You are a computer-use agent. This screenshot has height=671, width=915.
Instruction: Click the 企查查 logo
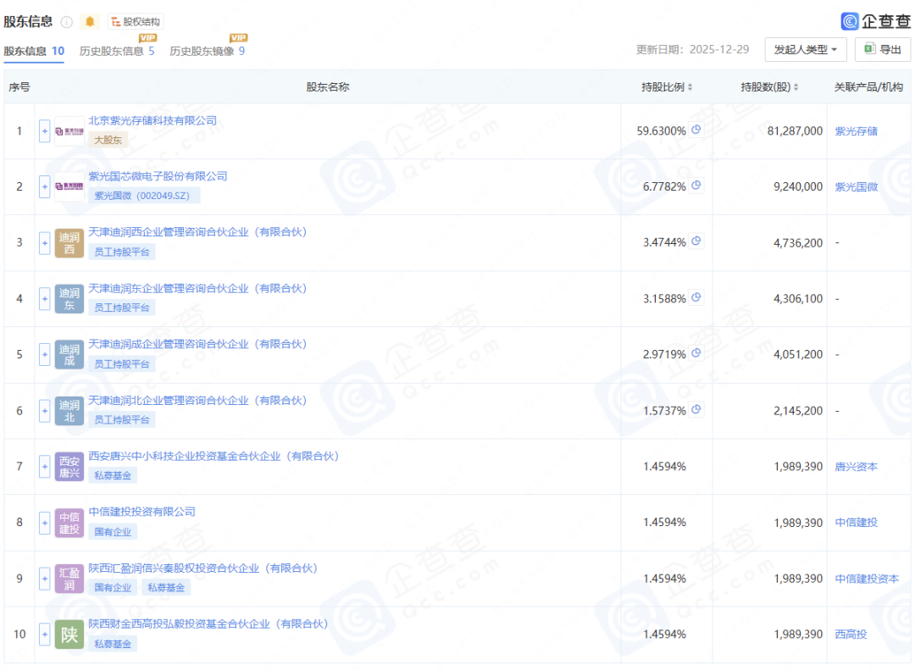pos(875,21)
